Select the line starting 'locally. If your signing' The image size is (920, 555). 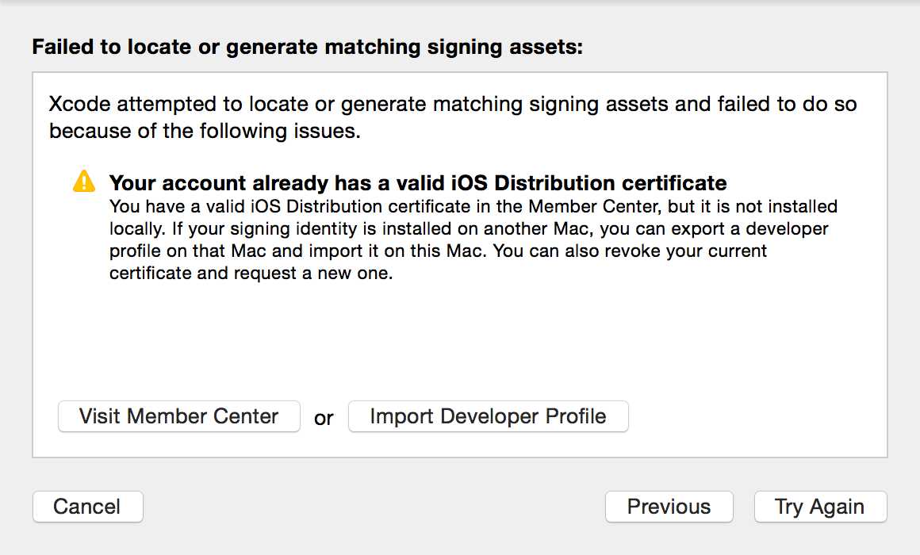[x=469, y=229]
